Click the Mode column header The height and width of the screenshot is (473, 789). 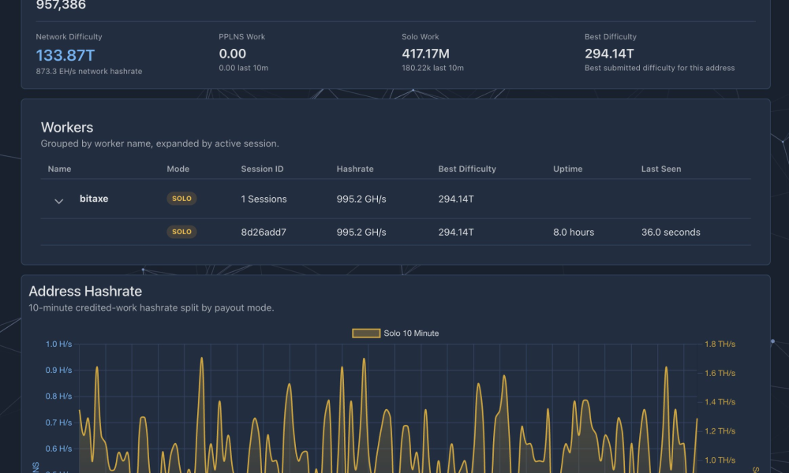tap(178, 169)
